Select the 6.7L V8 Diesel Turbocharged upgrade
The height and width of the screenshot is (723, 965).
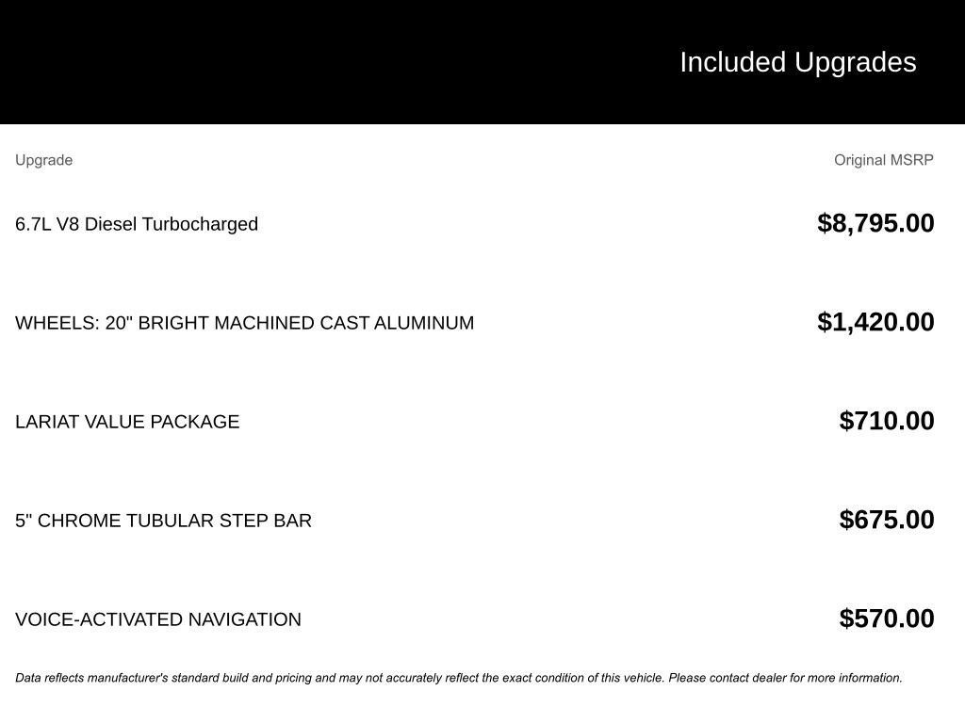[137, 224]
